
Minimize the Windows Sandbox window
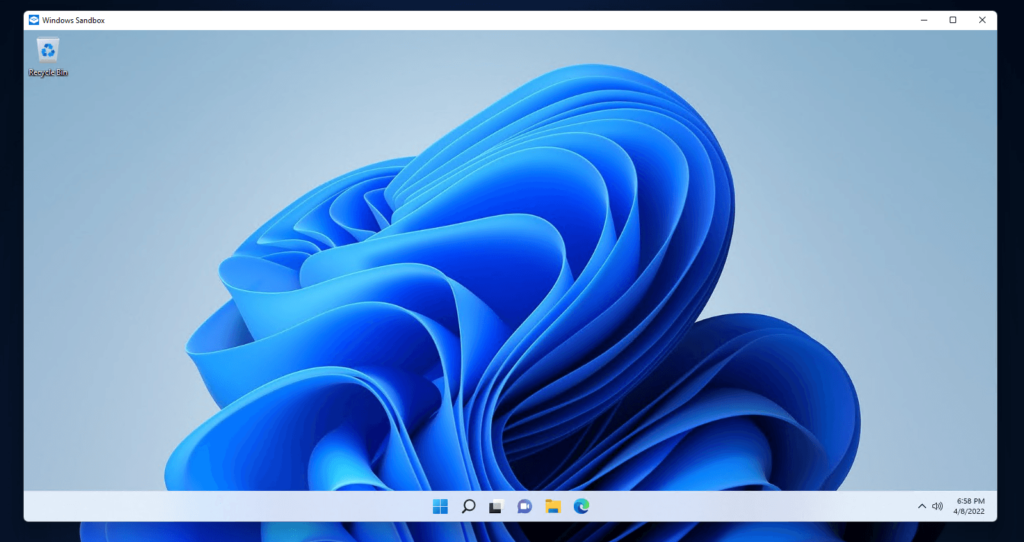point(924,20)
